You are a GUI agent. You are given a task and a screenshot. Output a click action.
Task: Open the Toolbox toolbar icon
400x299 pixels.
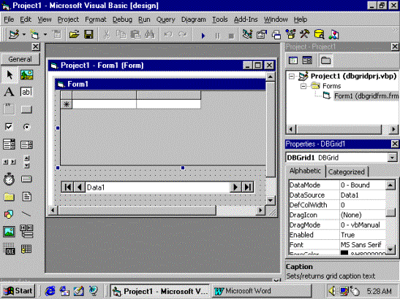pos(305,34)
